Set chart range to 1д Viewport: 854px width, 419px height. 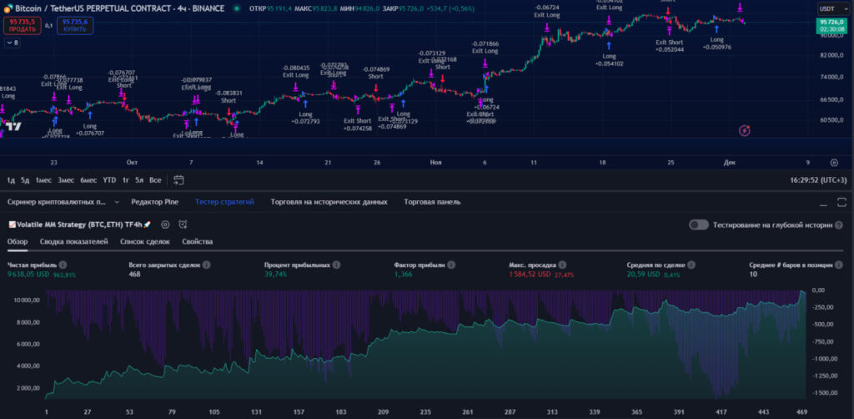click(11, 180)
